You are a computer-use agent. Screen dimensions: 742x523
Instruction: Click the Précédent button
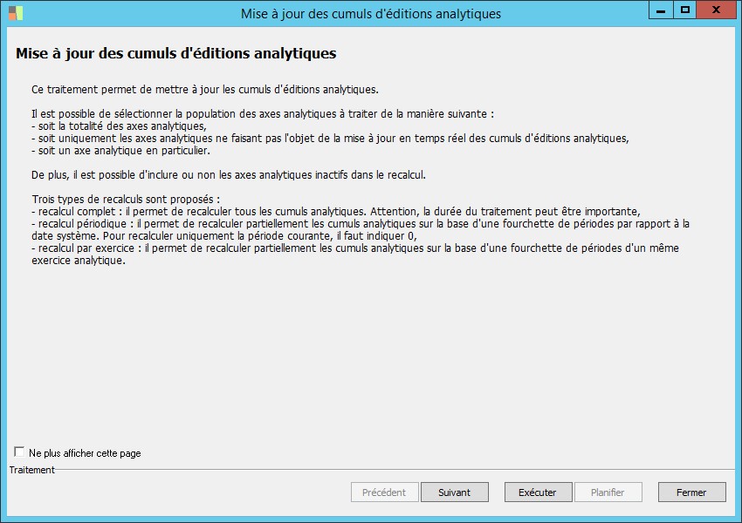coord(384,492)
